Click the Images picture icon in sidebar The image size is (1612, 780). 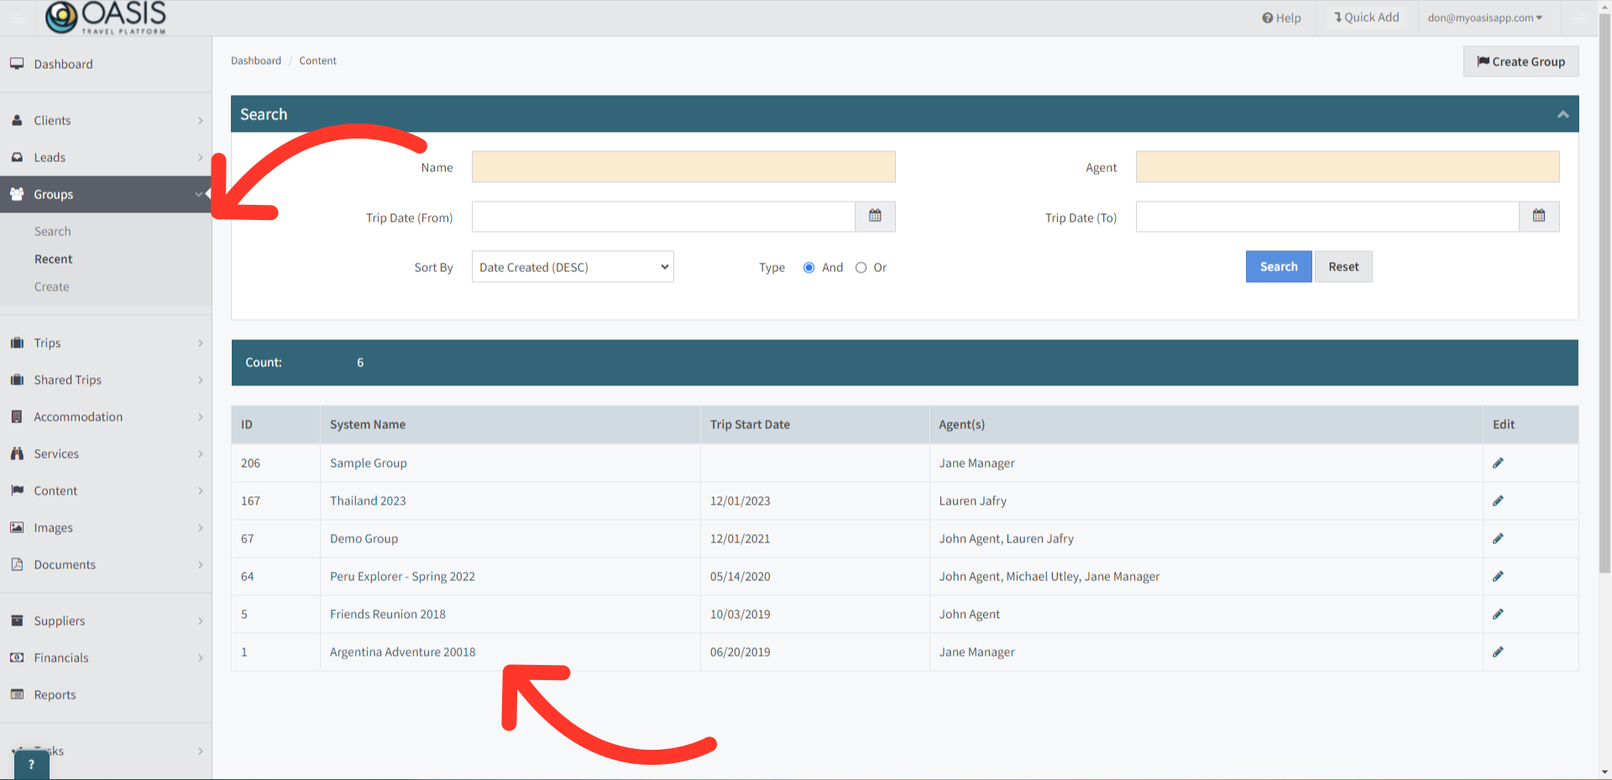tap(18, 527)
